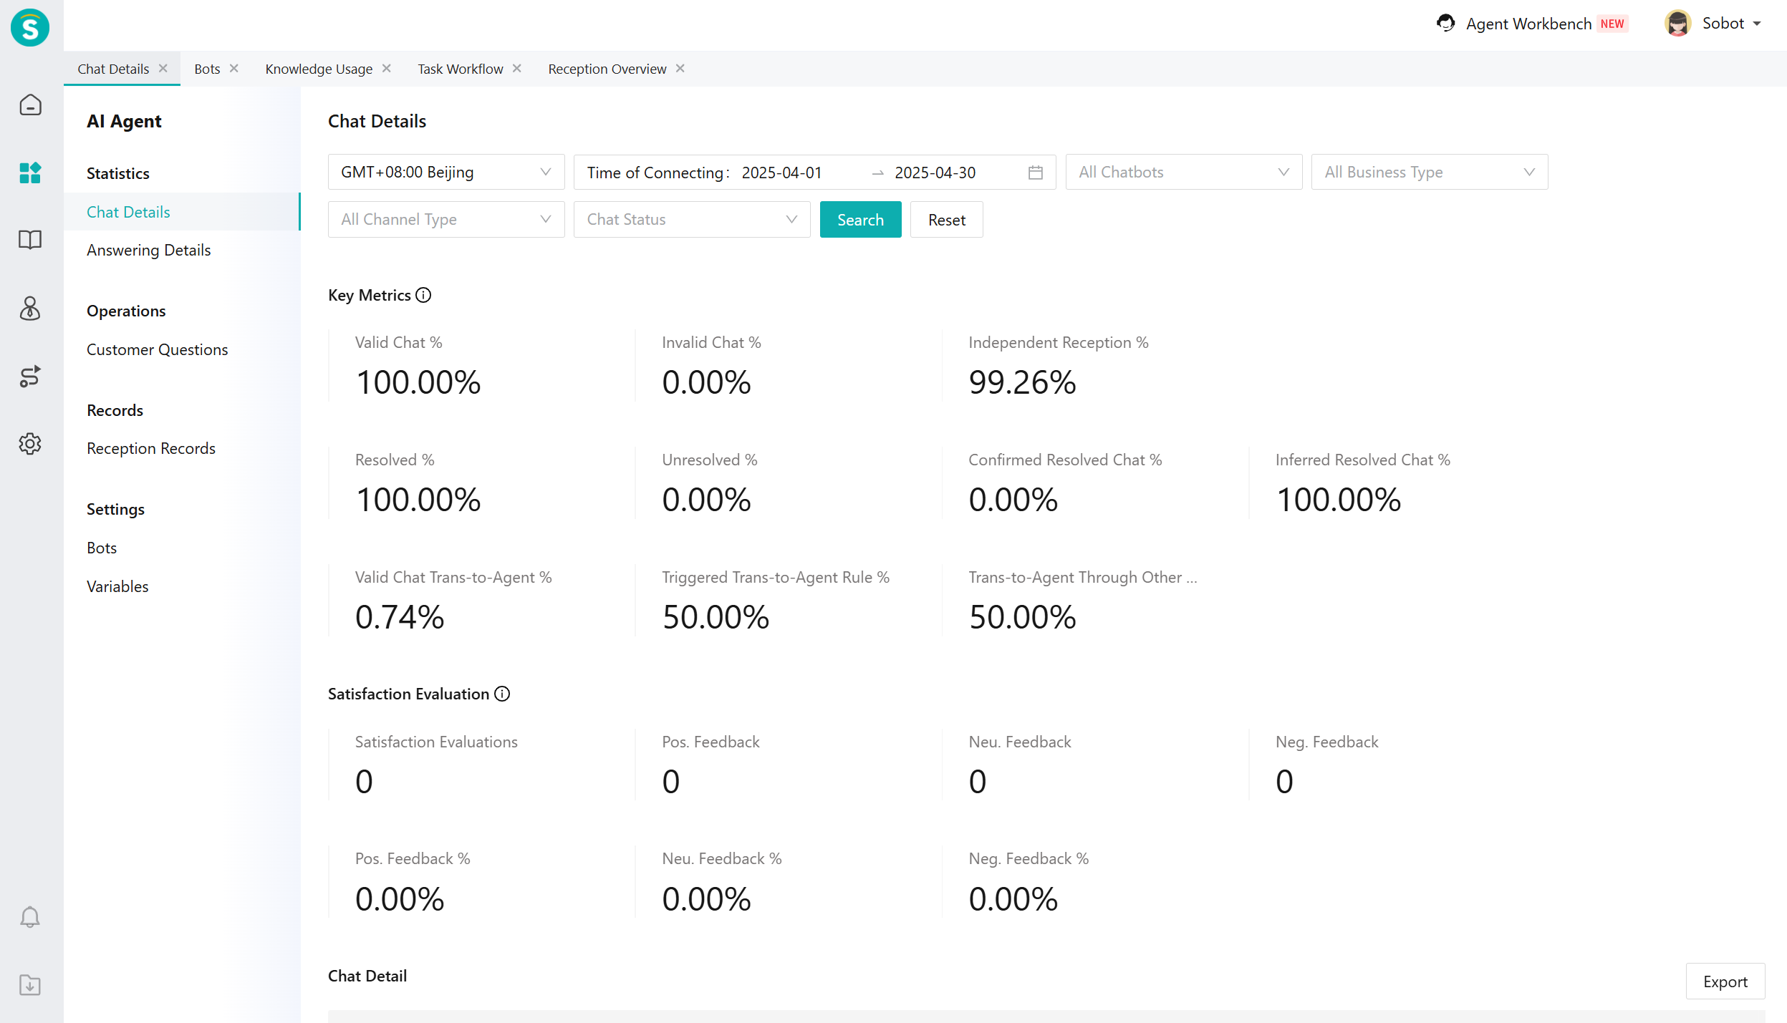Click the Sobot user avatar

click(x=1678, y=23)
